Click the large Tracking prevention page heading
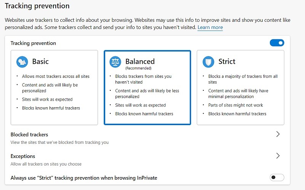The height and width of the screenshot is (190, 305). coord(37,6)
